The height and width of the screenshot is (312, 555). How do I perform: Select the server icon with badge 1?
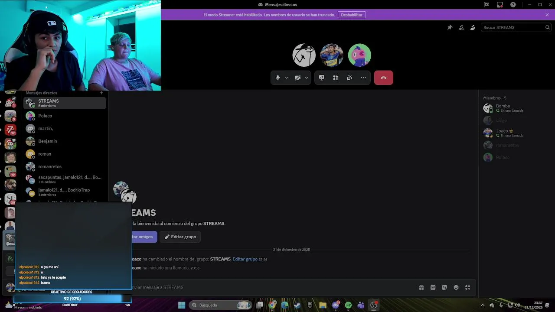tap(10, 102)
